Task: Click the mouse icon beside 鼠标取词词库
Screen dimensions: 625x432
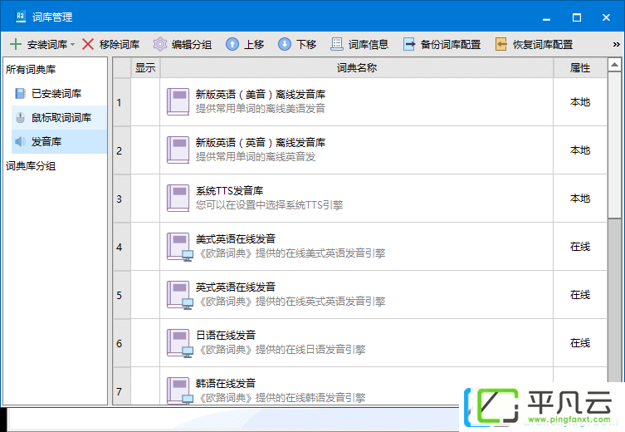Action: click(20, 118)
